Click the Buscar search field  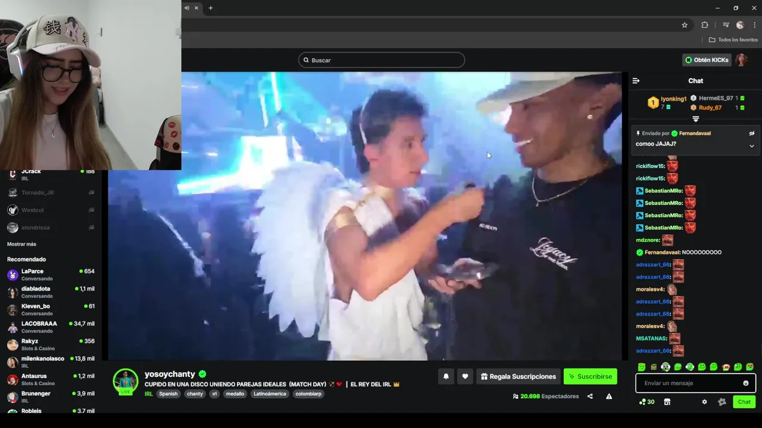[382, 60]
